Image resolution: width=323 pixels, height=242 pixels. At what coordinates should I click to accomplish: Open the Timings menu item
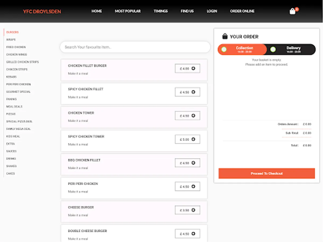[x=160, y=11]
